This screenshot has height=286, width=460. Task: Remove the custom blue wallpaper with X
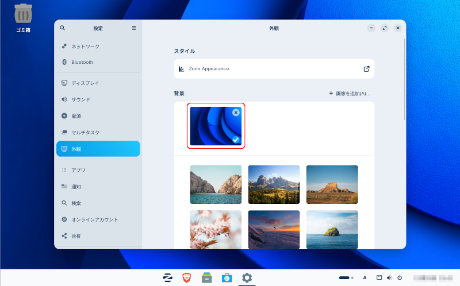[236, 113]
